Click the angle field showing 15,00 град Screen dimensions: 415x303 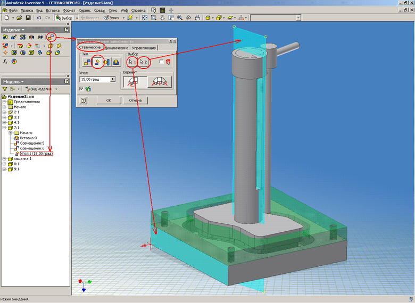95,79
